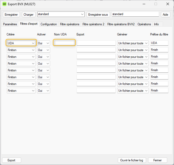This screenshot has width=174, height=165.
Task: Click the Export field in the UDA row
Action: click(96, 43)
